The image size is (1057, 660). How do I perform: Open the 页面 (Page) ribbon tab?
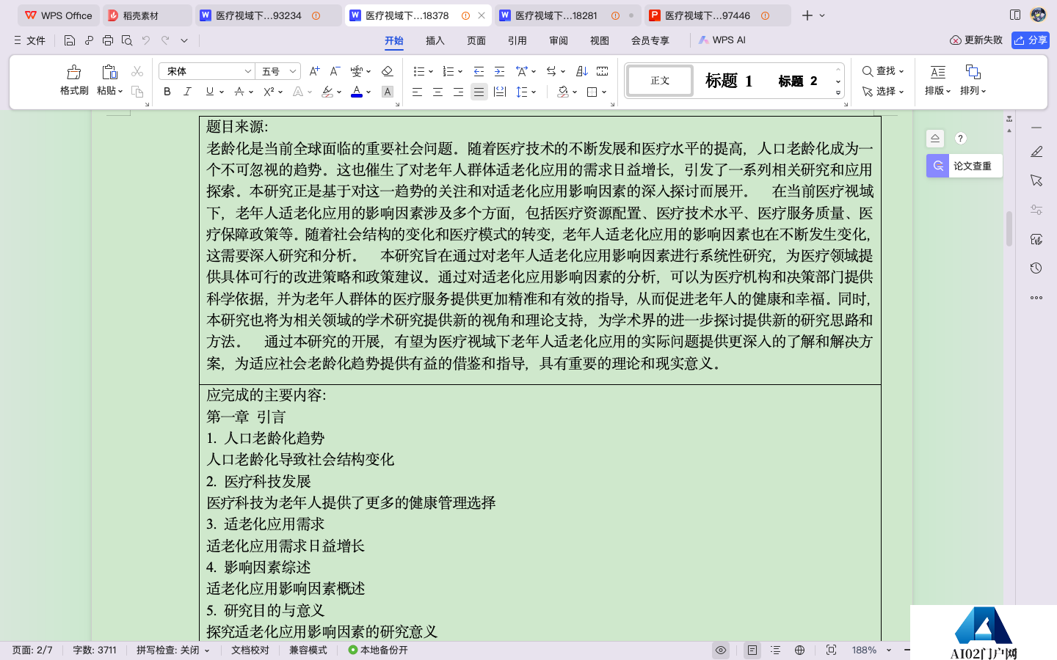[476, 40]
